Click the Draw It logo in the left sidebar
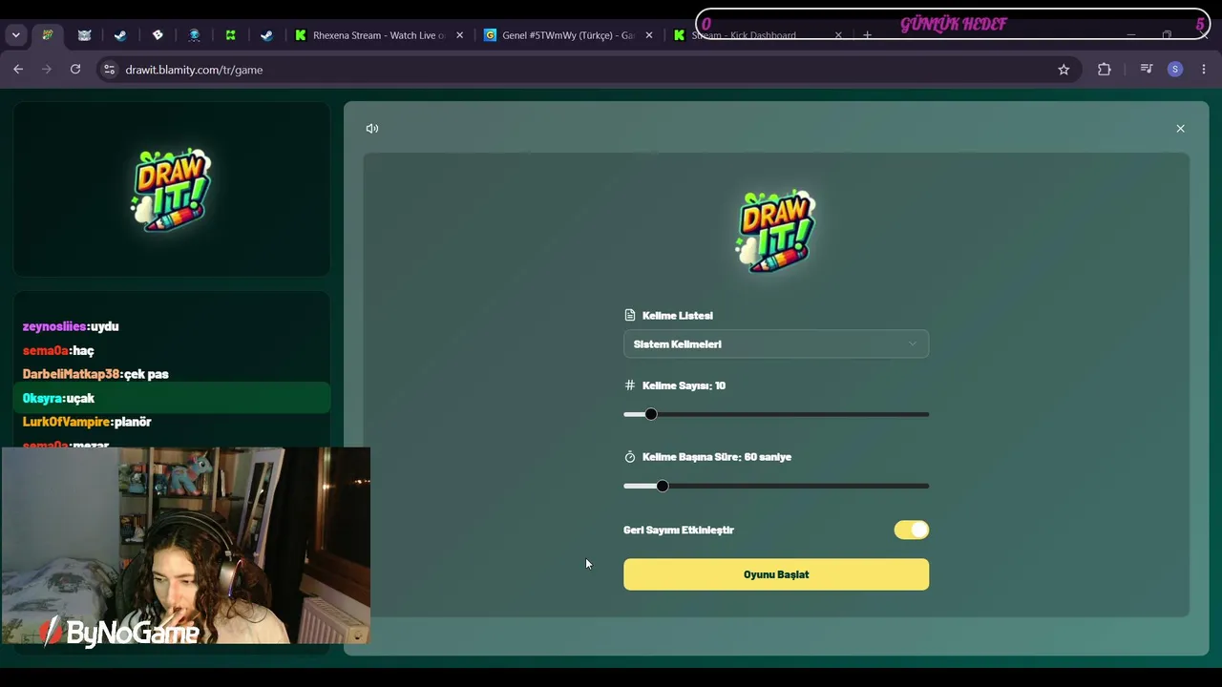 (x=172, y=190)
